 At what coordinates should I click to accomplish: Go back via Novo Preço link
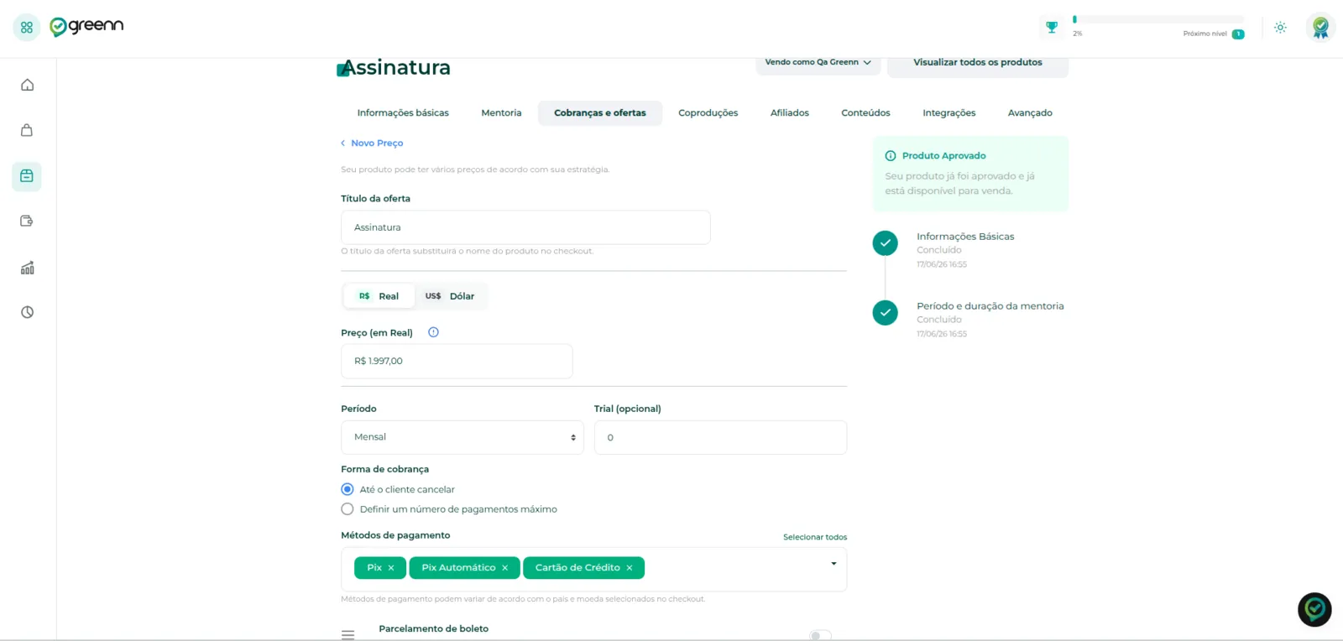point(372,143)
